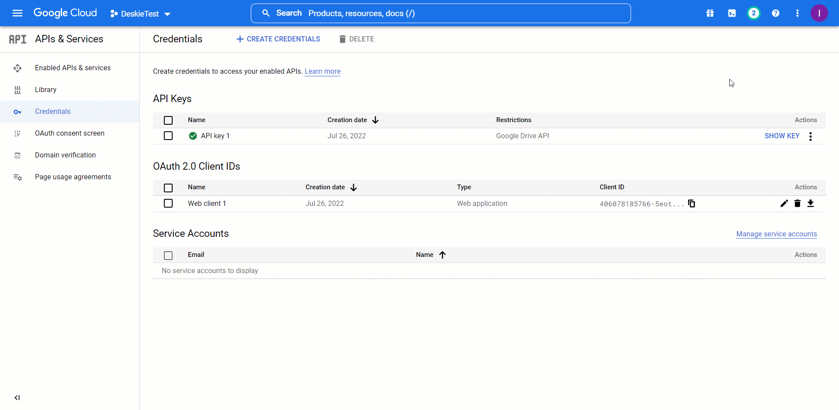Toggle select-all checkbox in Service Accounts table
This screenshot has width=839, height=410.
pyautogui.click(x=168, y=255)
